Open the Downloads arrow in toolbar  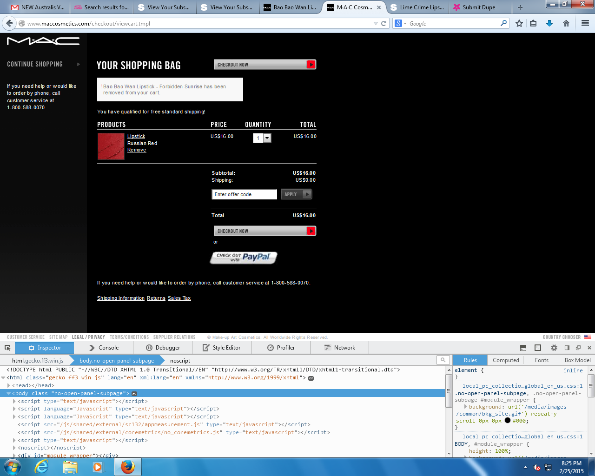(x=549, y=23)
